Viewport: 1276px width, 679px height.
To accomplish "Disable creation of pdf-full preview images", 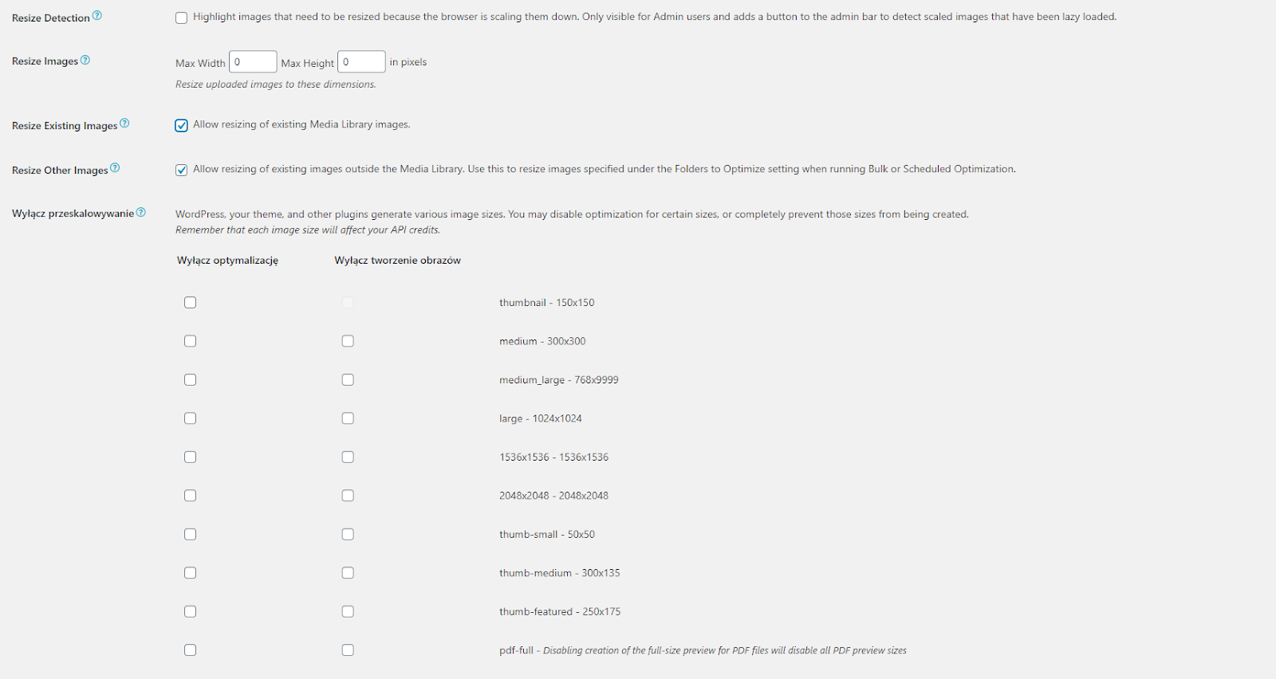I will pos(348,650).
